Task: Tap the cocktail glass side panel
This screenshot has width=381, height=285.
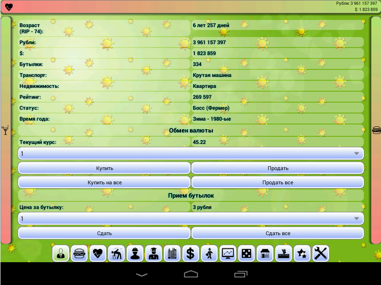Action: [x=6, y=130]
